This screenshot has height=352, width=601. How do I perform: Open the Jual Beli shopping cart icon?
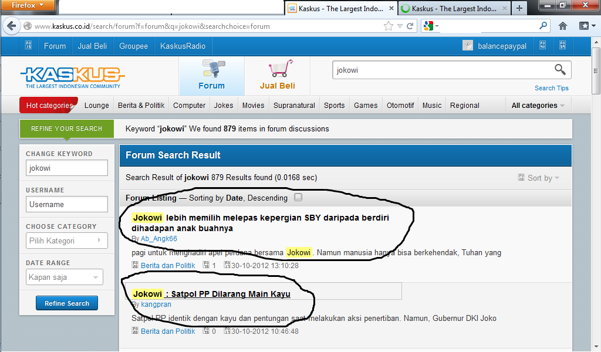(278, 69)
